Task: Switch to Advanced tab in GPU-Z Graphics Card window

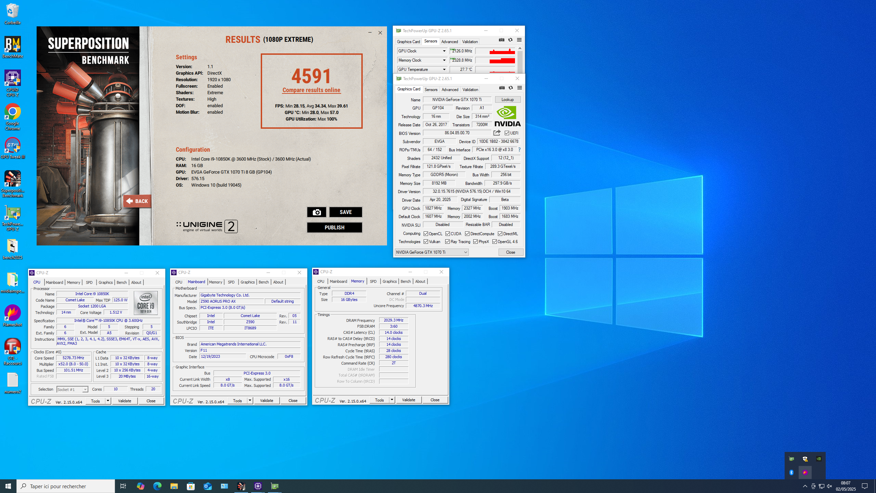Action: pyautogui.click(x=450, y=90)
